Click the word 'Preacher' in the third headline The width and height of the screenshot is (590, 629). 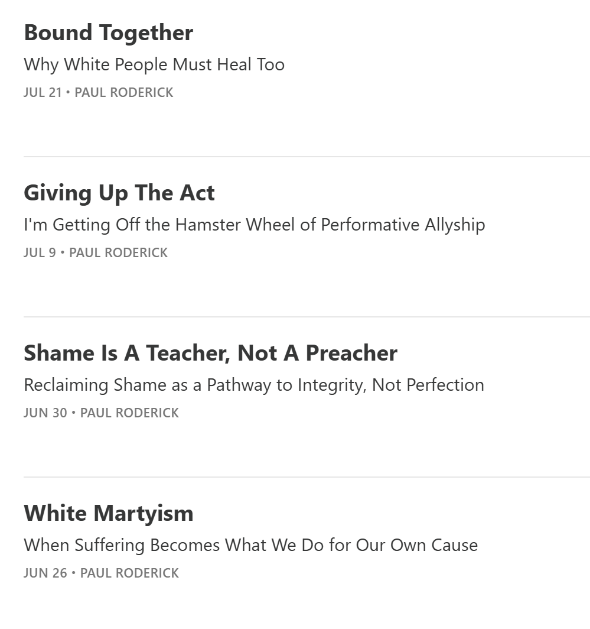(351, 353)
